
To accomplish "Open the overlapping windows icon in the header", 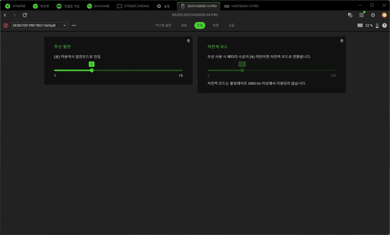I will tap(350, 15).
